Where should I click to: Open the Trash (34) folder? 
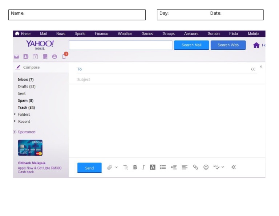[x=26, y=108]
